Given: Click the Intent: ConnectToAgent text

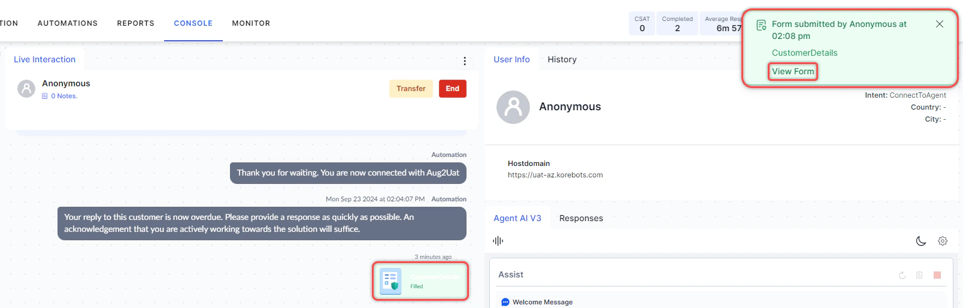Looking at the screenshot, I should pos(906,95).
